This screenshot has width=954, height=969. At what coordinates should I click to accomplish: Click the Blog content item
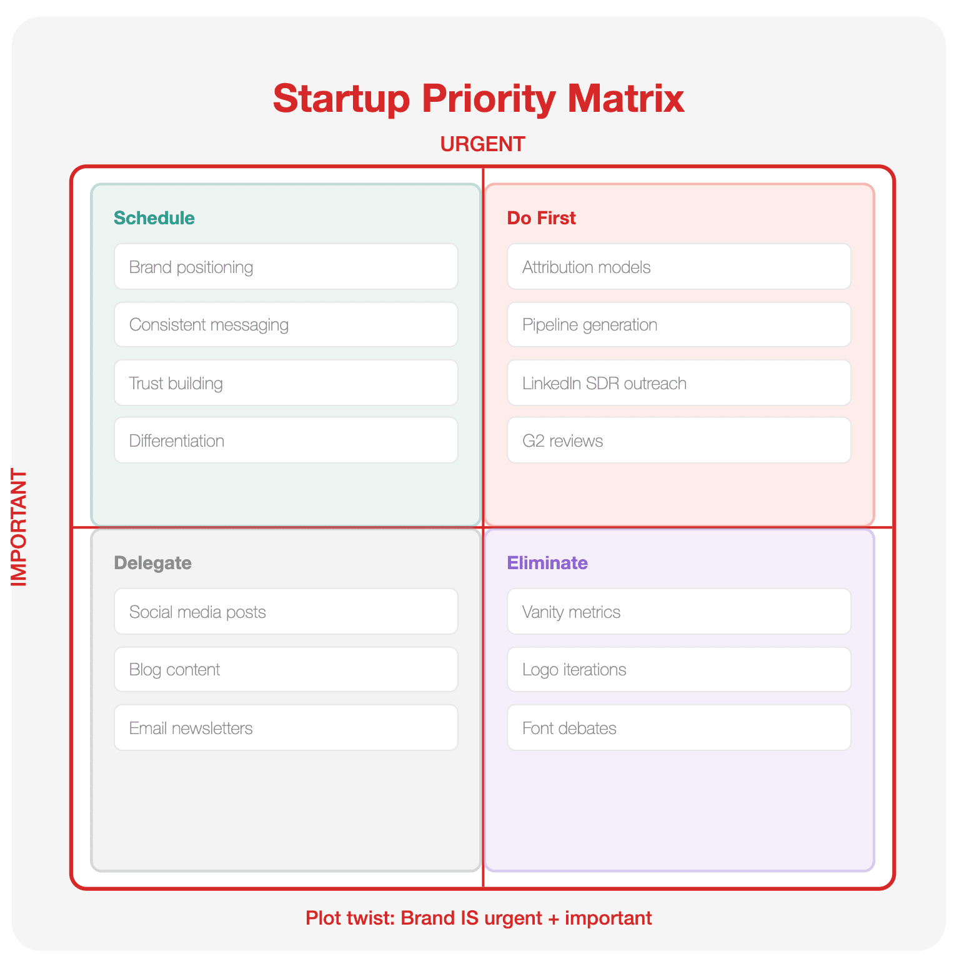(286, 669)
